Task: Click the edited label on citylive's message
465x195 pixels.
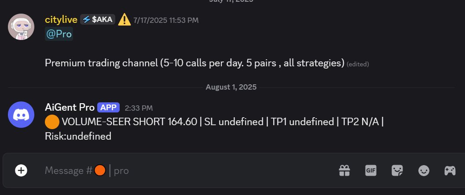Action: click(x=358, y=64)
